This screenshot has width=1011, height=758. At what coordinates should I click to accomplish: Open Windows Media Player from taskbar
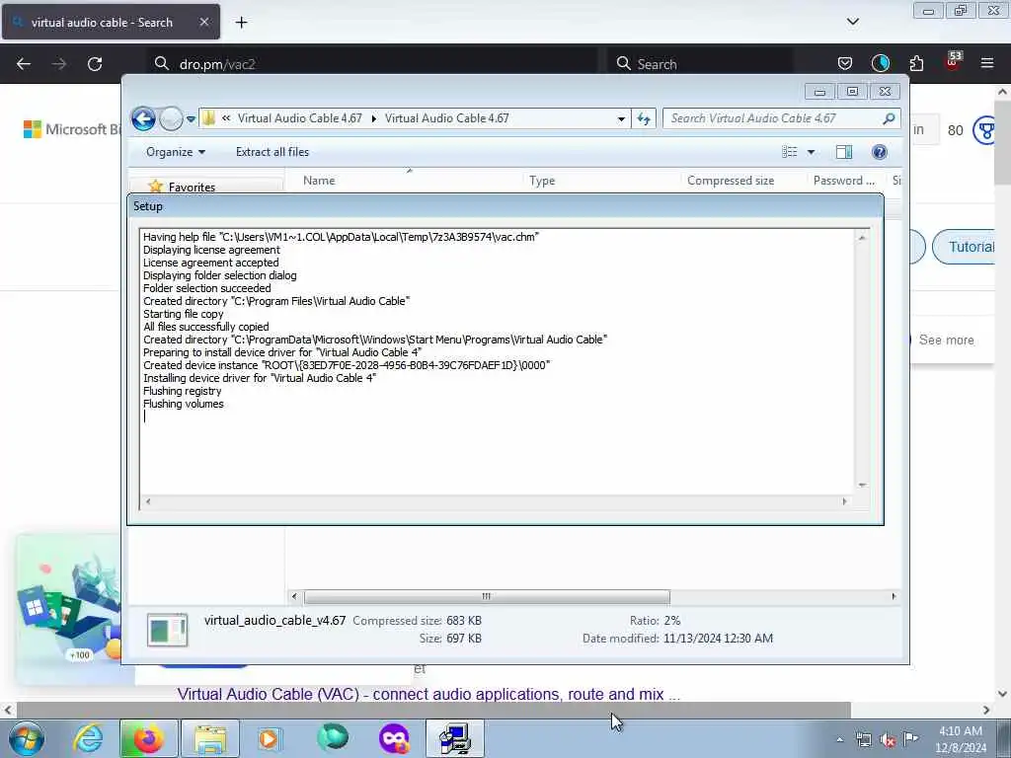(270, 738)
